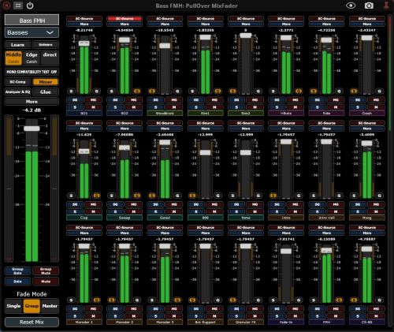Switch to the Mixer tab

coord(46,82)
